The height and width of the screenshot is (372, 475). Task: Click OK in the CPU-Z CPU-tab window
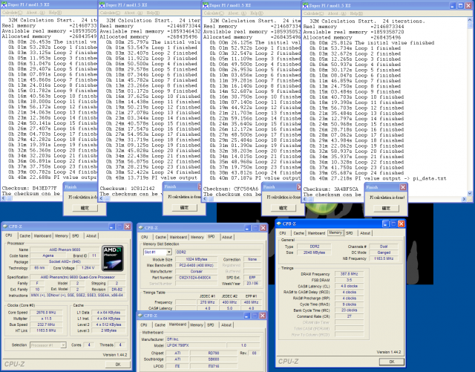(118, 364)
